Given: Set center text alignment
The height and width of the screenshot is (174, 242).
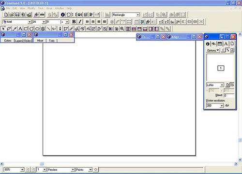Looking at the screenshot, I should (x=93, y=22).
